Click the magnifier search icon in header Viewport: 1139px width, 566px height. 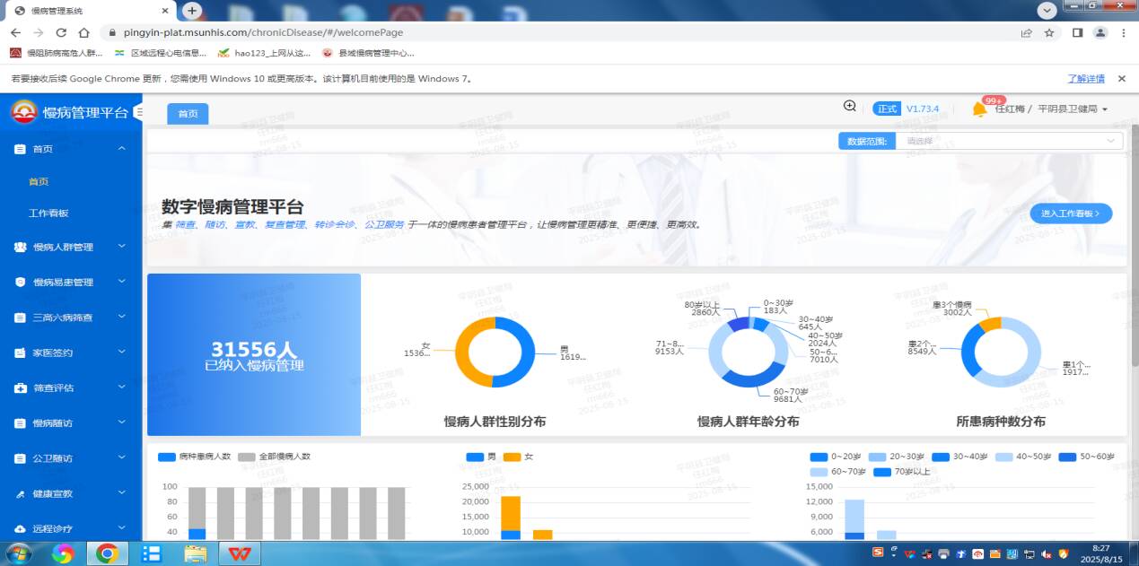pos(849,107)
